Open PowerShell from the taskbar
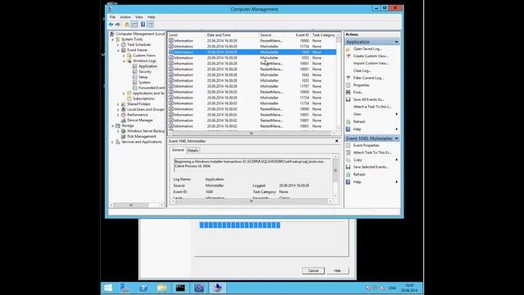The height and width of the screenshot is (295, 524). (x=143, y=288)
